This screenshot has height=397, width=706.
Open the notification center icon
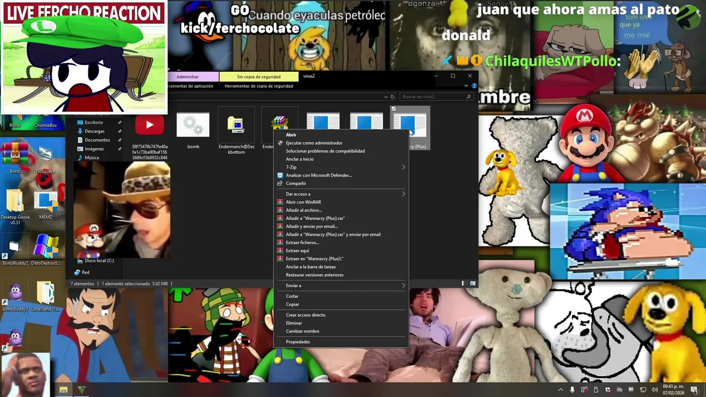pyautogui.click(x=694, y=390)
